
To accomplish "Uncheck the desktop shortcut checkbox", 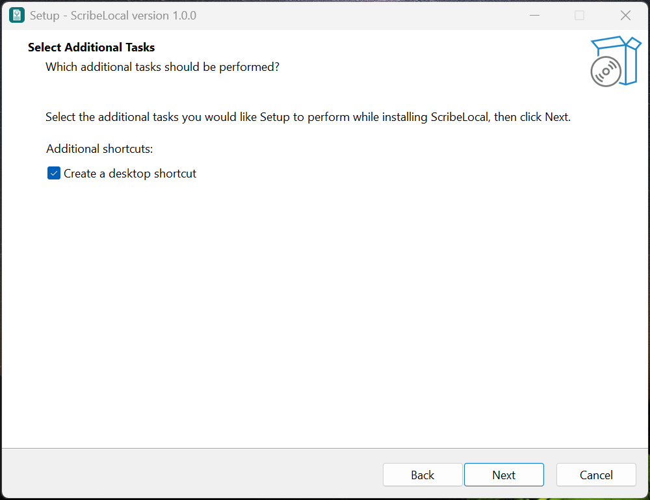I will (54, 174).
